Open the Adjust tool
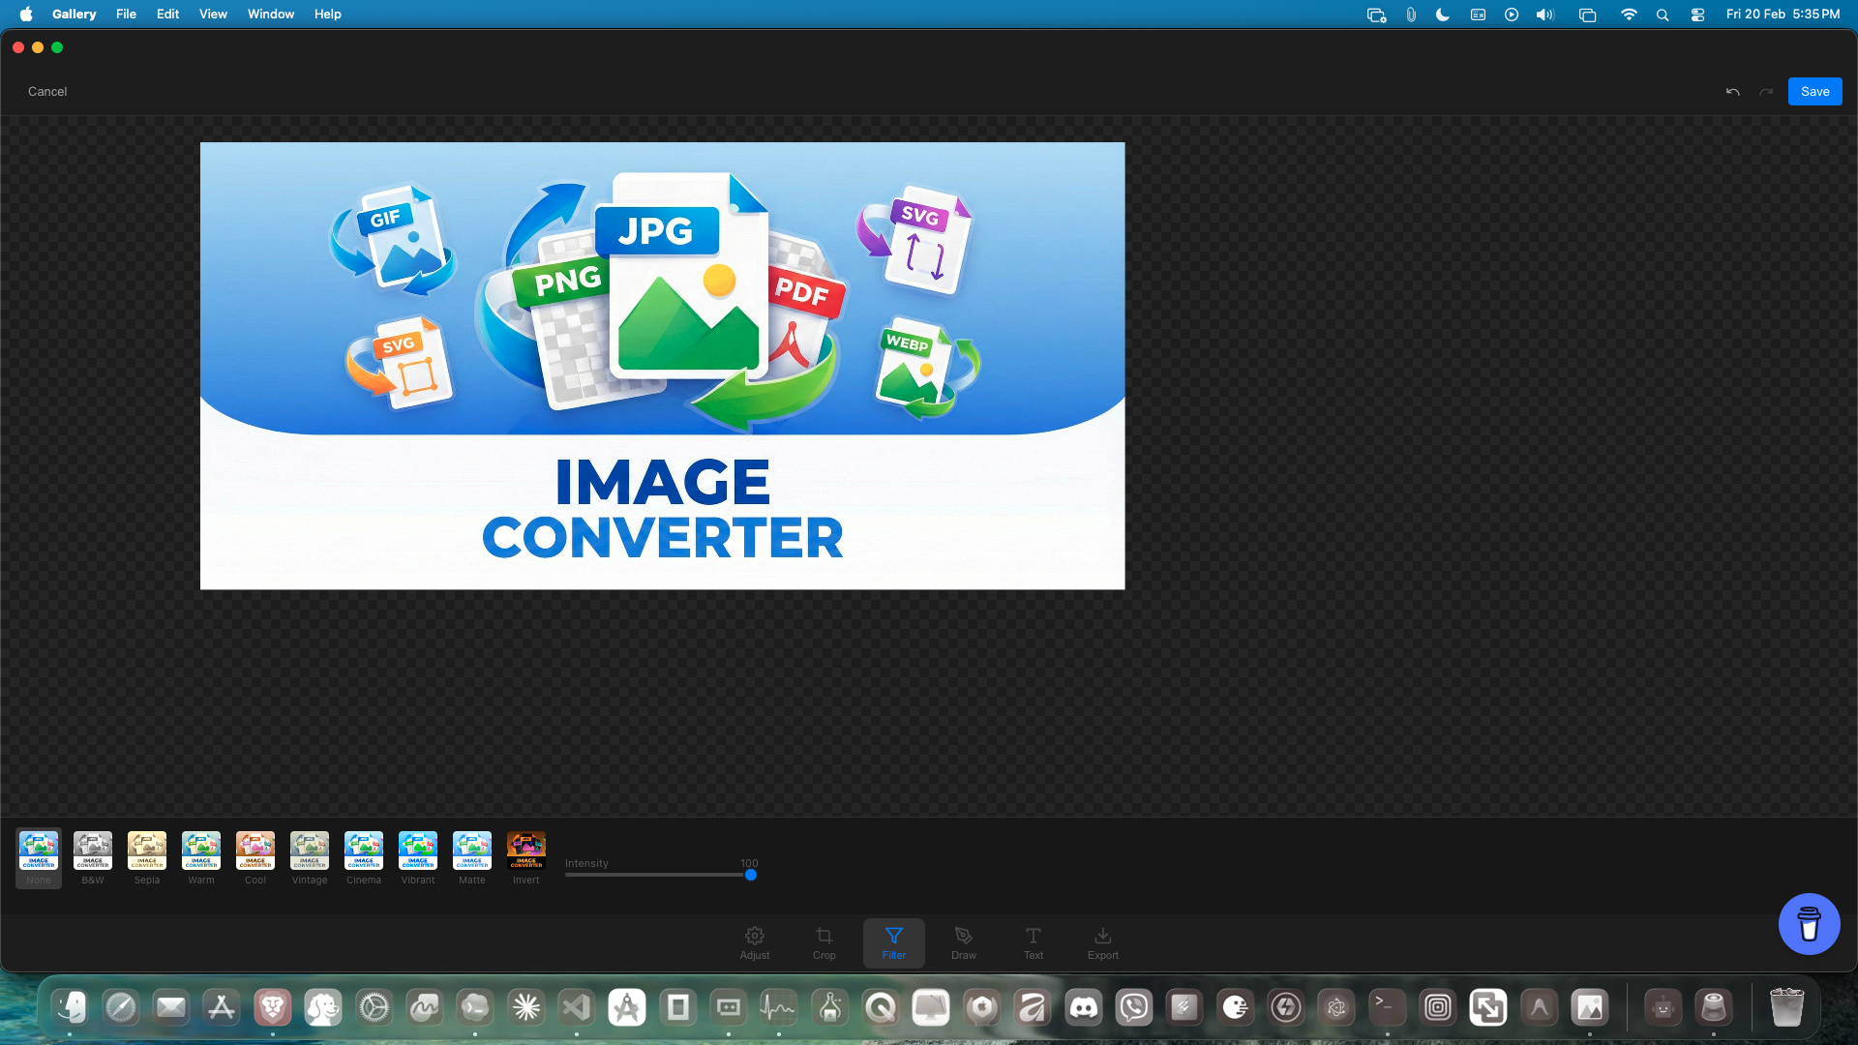 tap(755, 942)
